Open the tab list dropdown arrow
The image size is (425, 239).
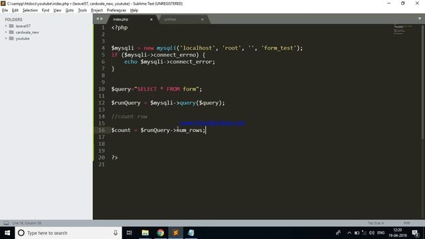[420, 19]
